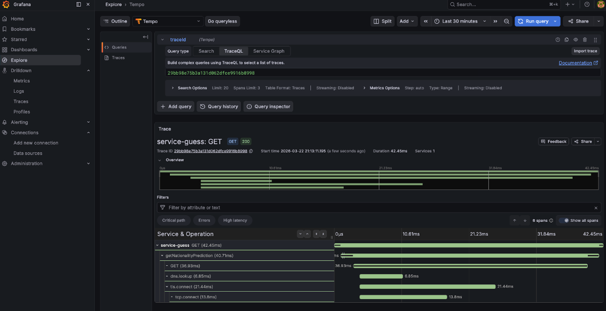
Task: Click Add query button
Action: tap(176, 106)
